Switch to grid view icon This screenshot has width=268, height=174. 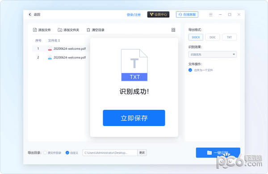pos(173,30)
